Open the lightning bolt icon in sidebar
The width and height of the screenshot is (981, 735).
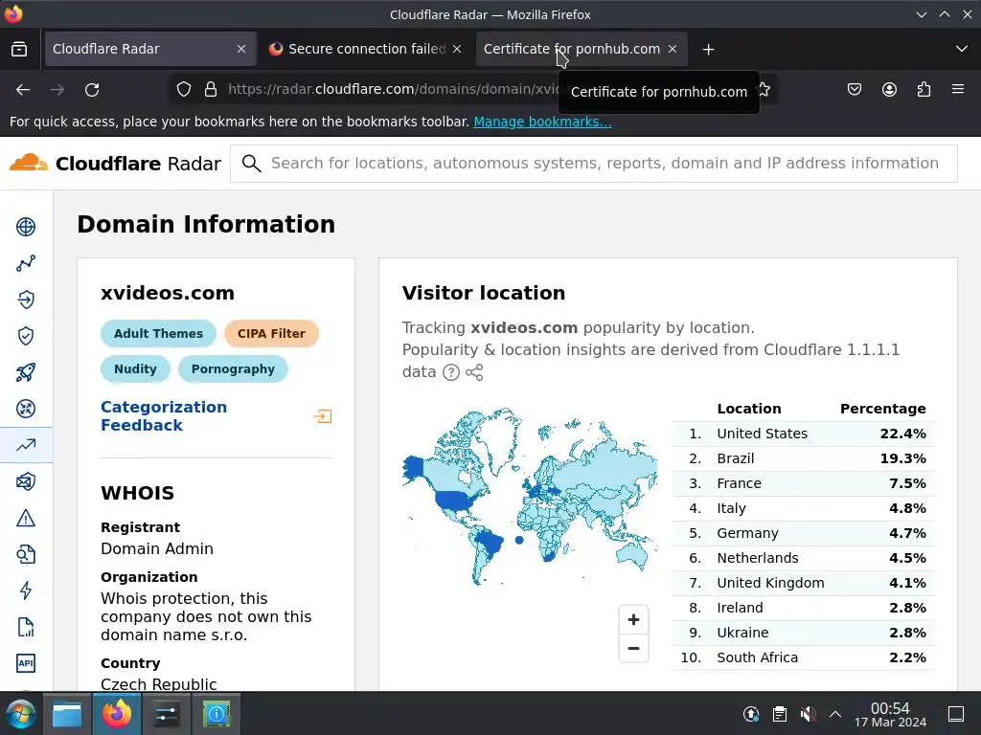(26, 590)
